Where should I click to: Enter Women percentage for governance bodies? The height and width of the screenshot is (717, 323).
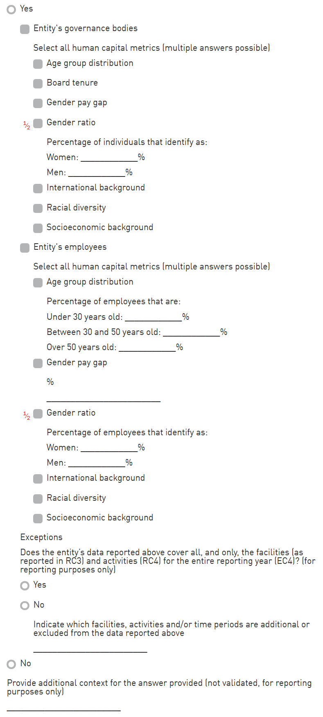click(x=109, y=157)
